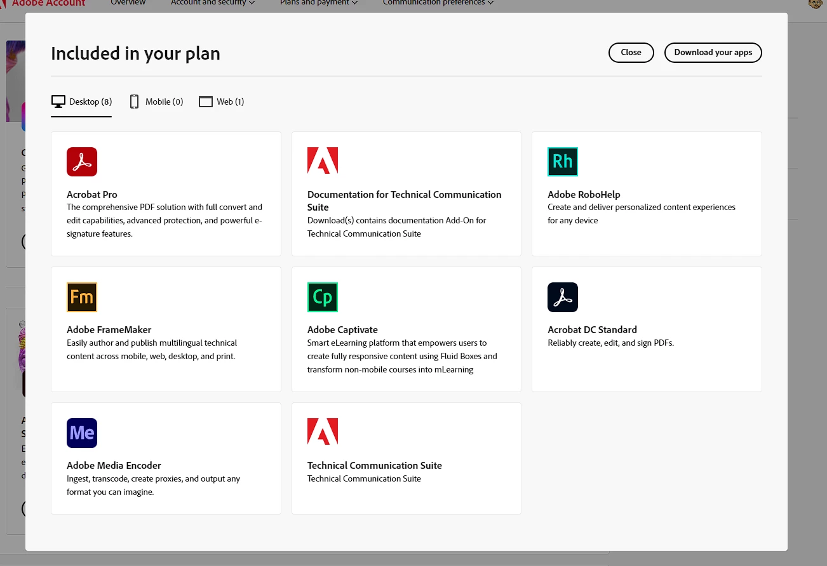Close the Included in your plan dialog
827x566 pixels.
(x=631, y=53)
